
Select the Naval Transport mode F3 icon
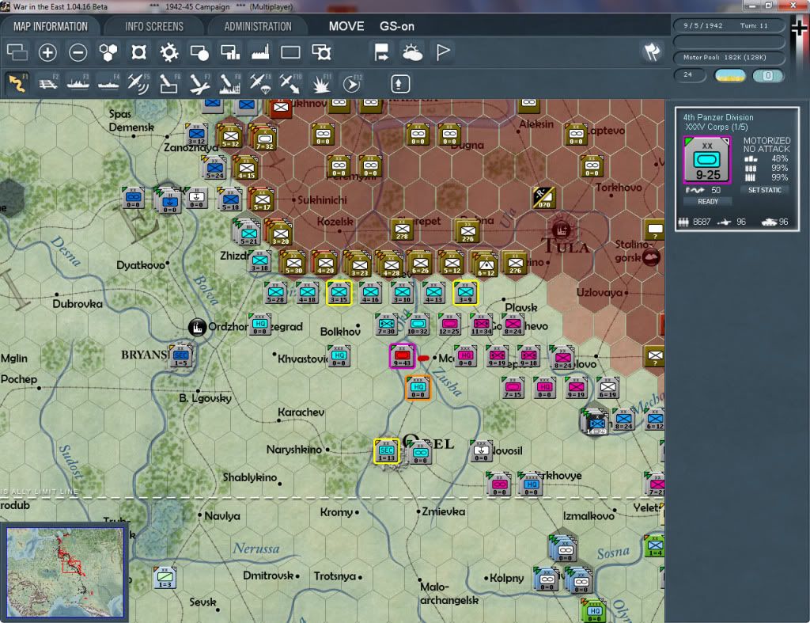tap(78, 83)
